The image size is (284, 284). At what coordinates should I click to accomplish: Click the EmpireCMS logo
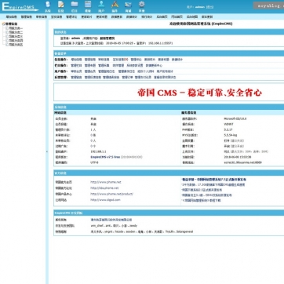20,7
